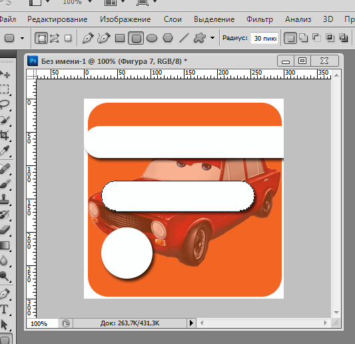Pick the Ellipse shape in options bar
Screen dimensions: 355x344
152,38
